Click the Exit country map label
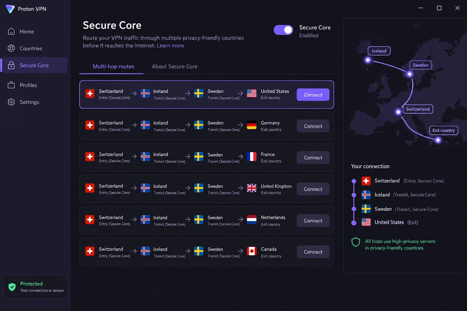Screen dimensions: 467x311 444,130
